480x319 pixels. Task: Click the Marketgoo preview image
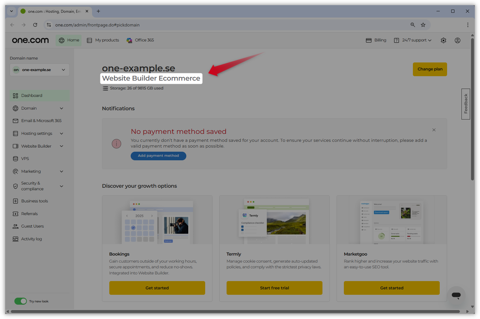click(392, 220)
